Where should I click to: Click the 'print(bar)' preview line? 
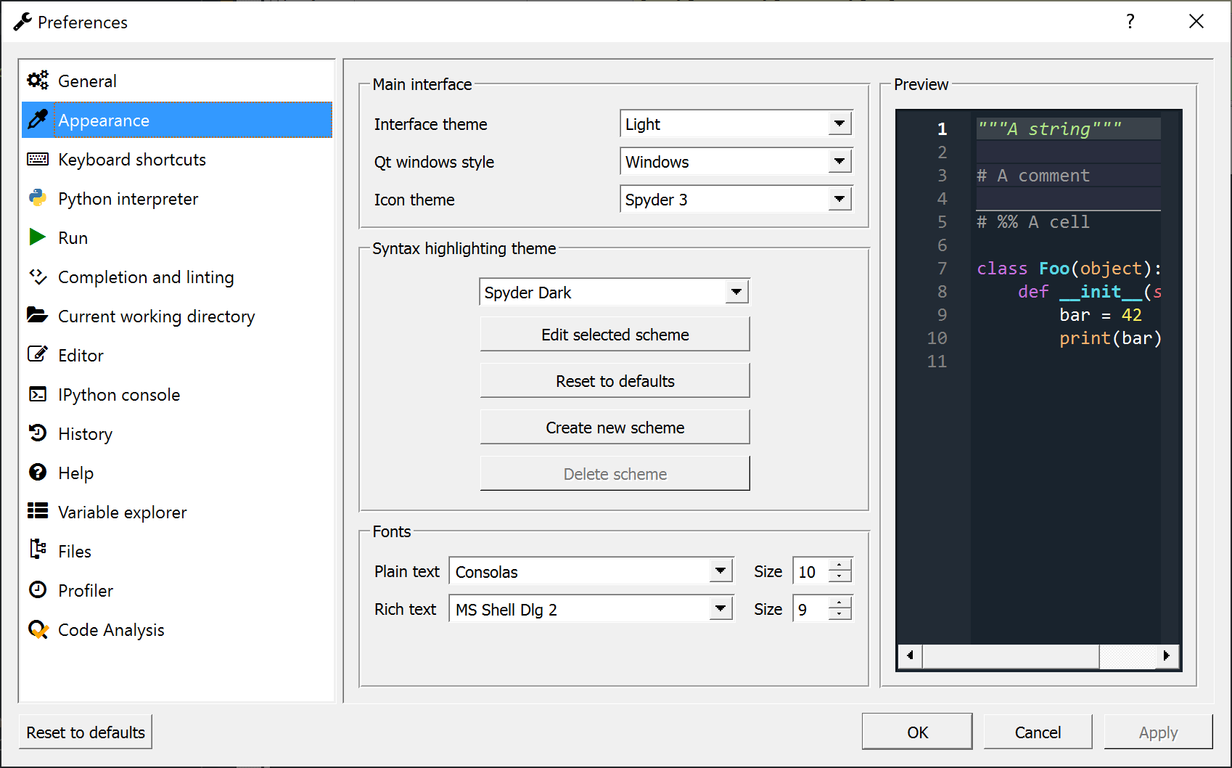click(1110, 338)
